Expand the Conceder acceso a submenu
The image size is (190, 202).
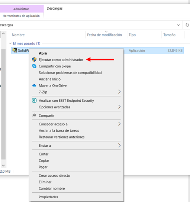[x=119, y=124]
